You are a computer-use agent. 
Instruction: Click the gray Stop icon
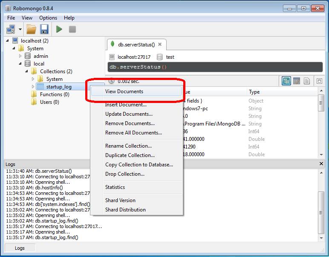72,29
